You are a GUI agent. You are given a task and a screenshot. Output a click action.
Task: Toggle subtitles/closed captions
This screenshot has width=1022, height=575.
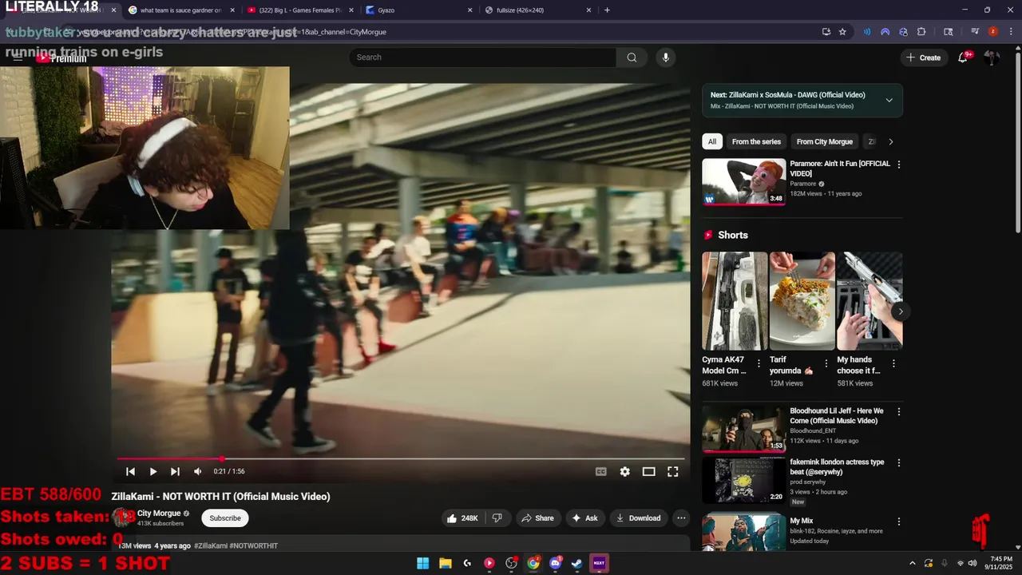pos(600,471)
